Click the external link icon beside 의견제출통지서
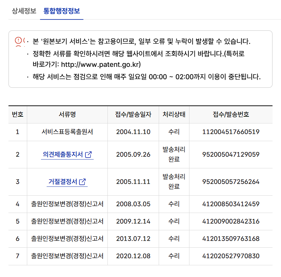The width and height of the screenshot is (281, 277). tap(89, 155)
